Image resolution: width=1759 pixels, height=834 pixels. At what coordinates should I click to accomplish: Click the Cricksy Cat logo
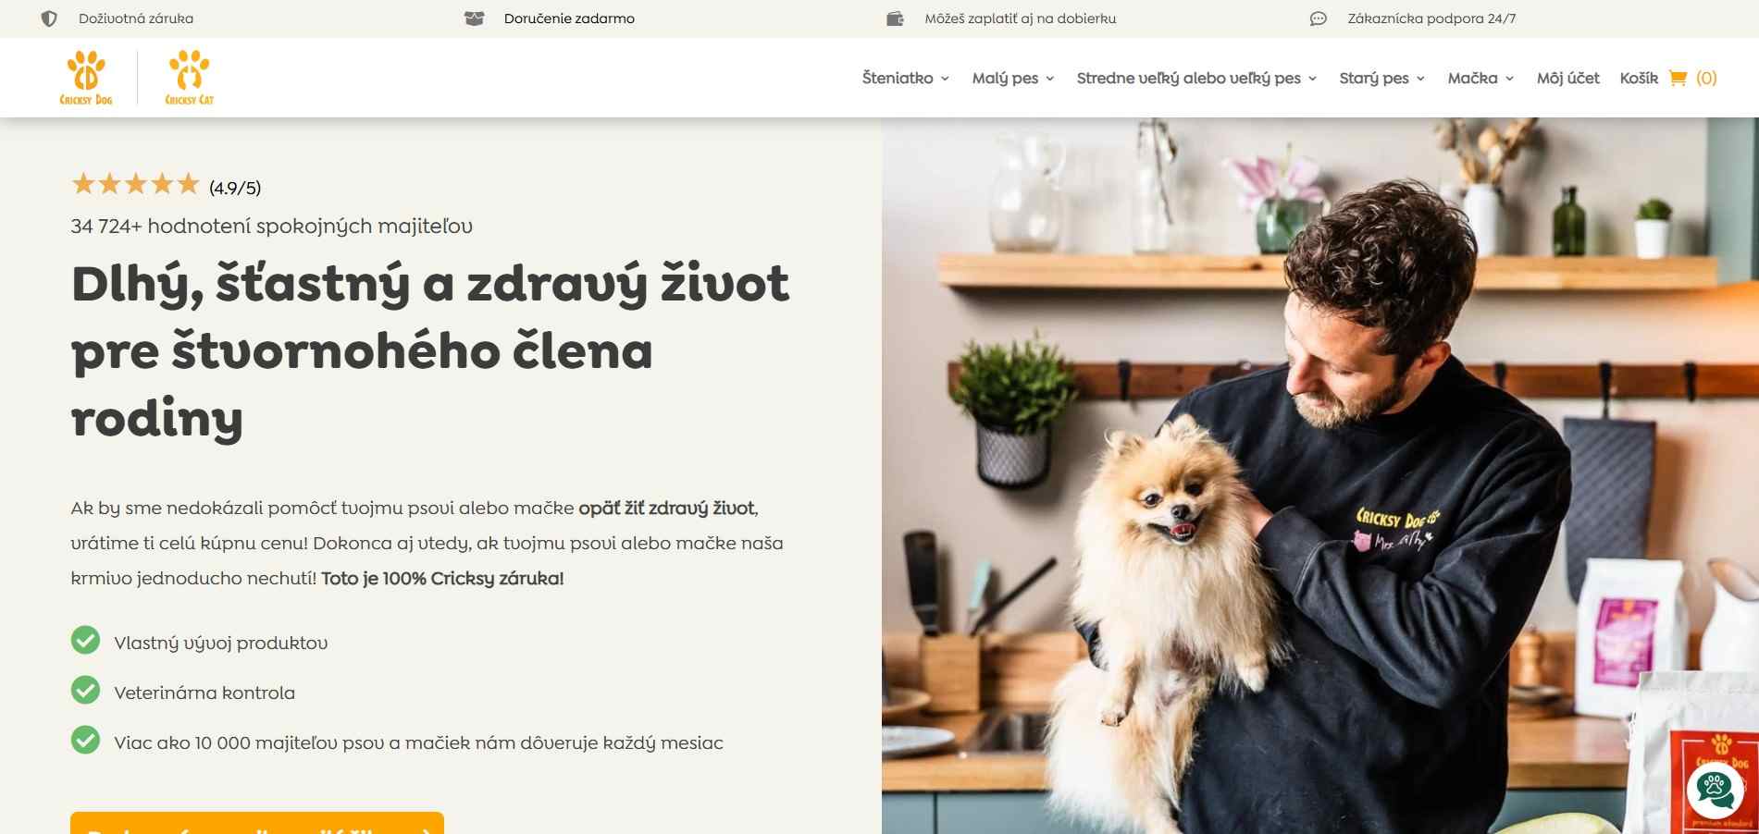tap(190, 78)
